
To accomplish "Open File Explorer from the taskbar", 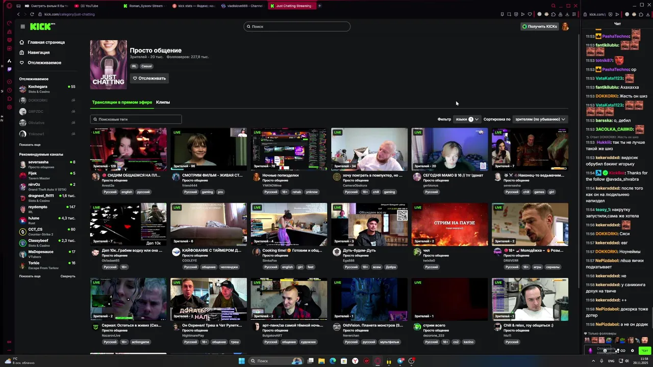I will (321, 361).
